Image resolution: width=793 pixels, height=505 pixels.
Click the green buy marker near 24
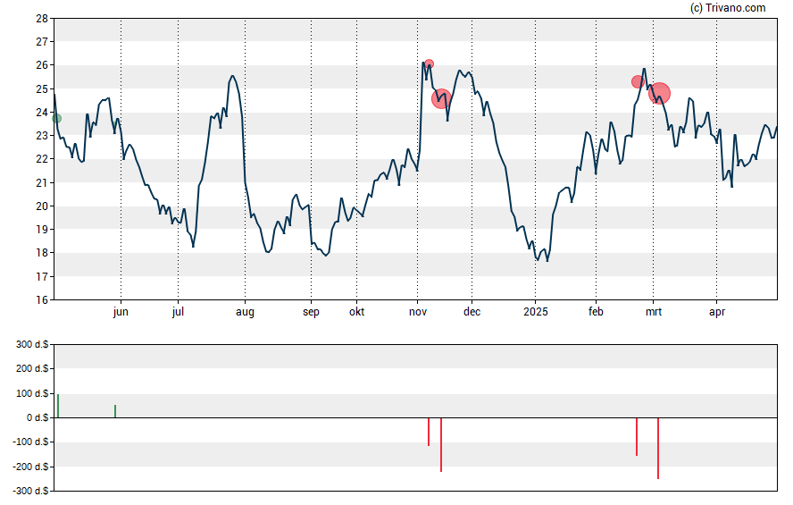point(56,118)
